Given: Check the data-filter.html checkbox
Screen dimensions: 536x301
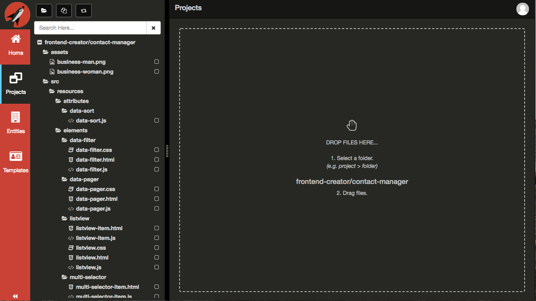Looking at the screenshot, I should [156, 160].
